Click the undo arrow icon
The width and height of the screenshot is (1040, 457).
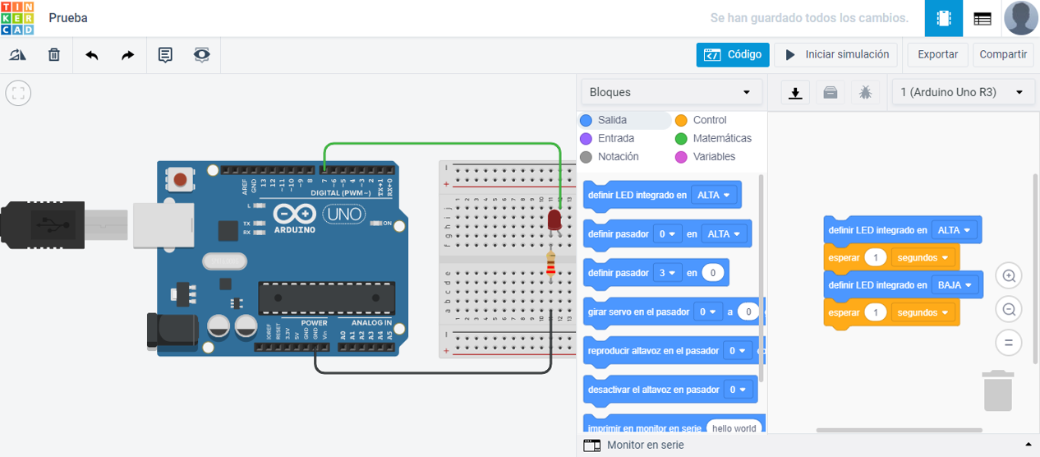point(92,55)
